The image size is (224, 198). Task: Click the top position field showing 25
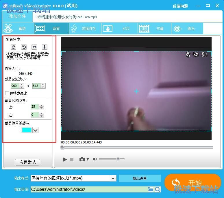[35, 107]
